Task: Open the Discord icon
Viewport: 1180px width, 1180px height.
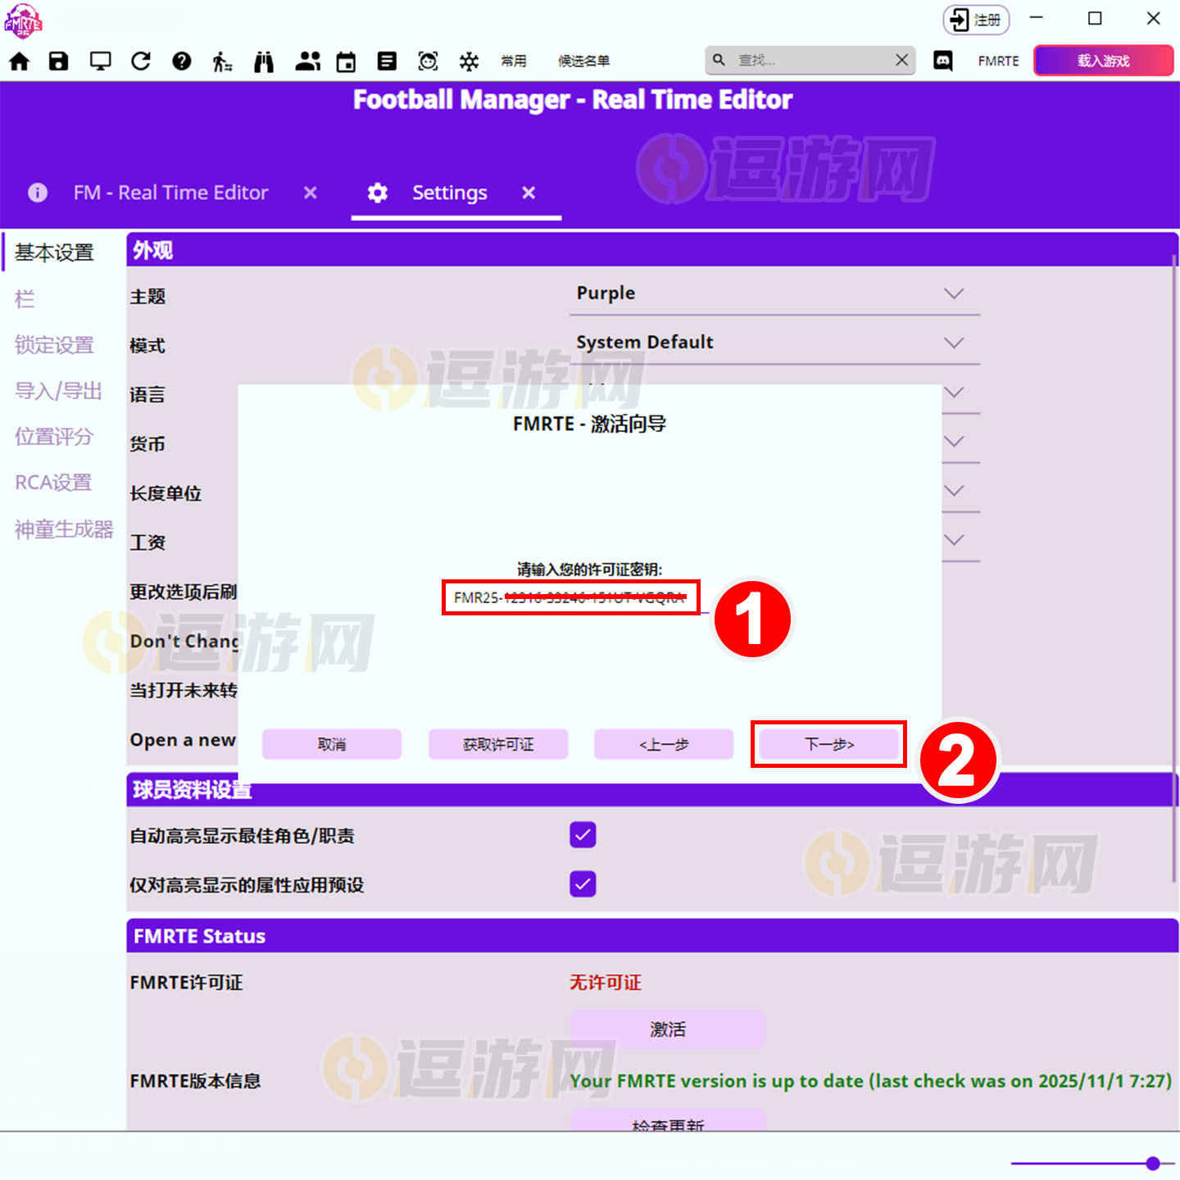Action: (x=943, y=60)
